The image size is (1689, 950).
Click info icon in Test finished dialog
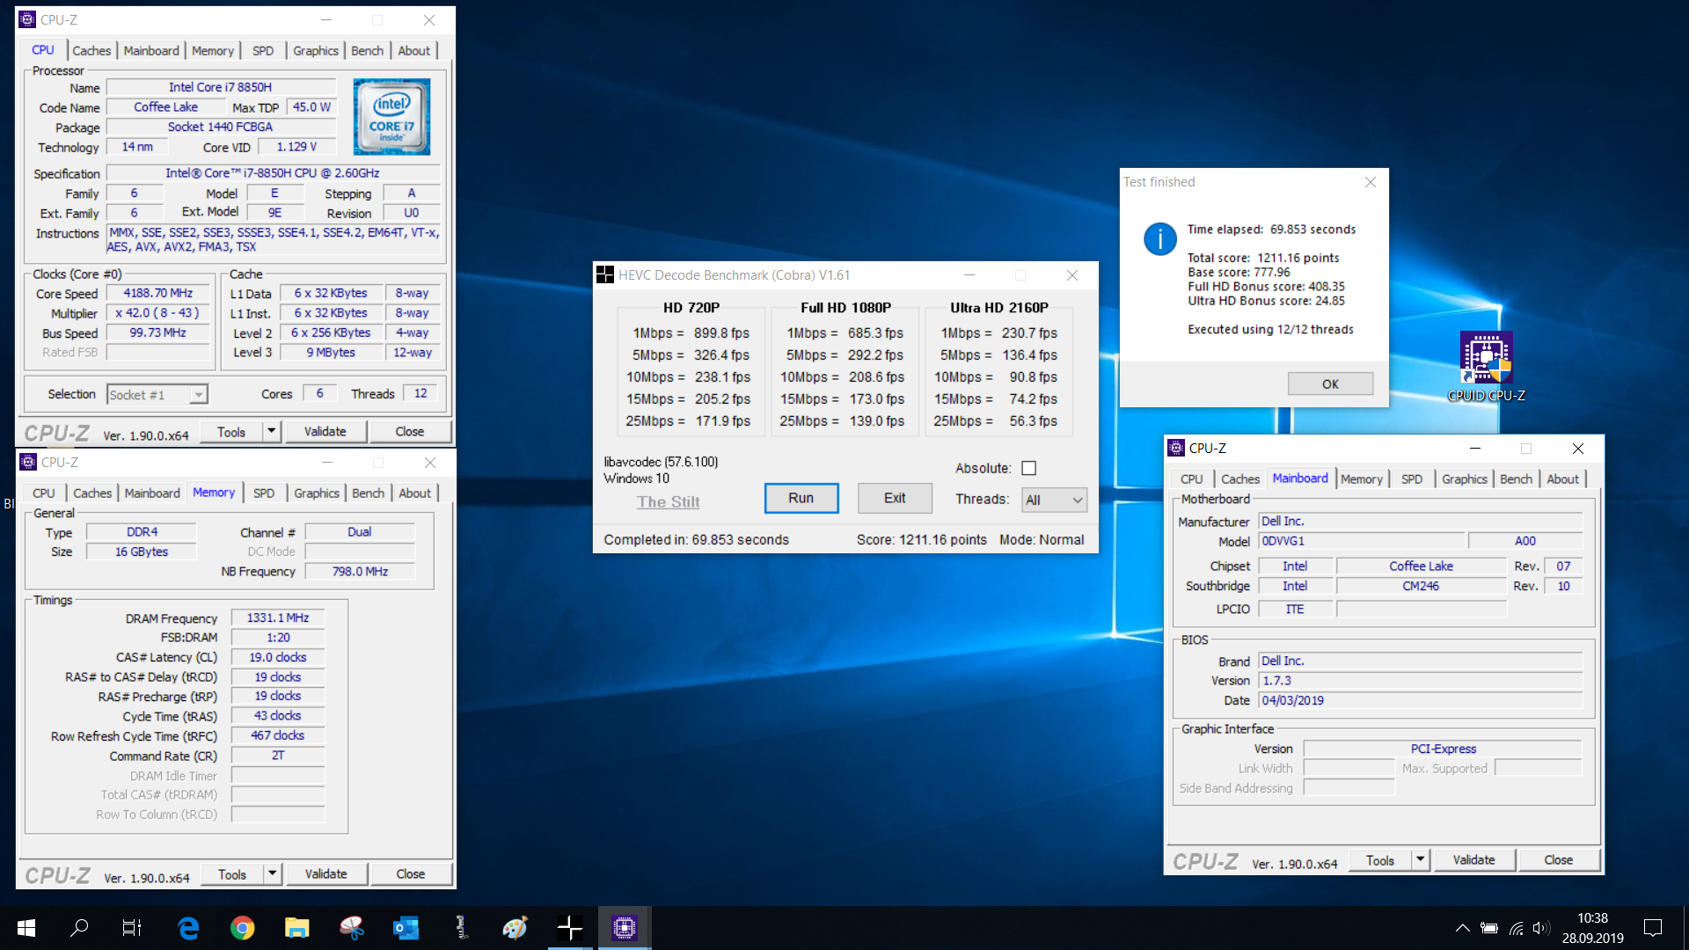(x=1160, y=238)
